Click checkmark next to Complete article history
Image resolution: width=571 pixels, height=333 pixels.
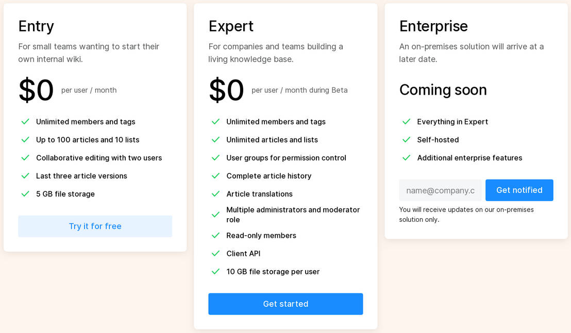pos(215,176)
